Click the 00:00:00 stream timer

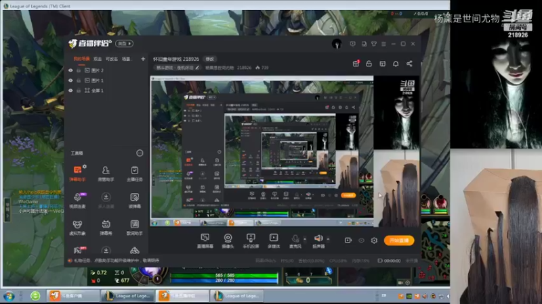pyautogui.click(x=392, y=261)
